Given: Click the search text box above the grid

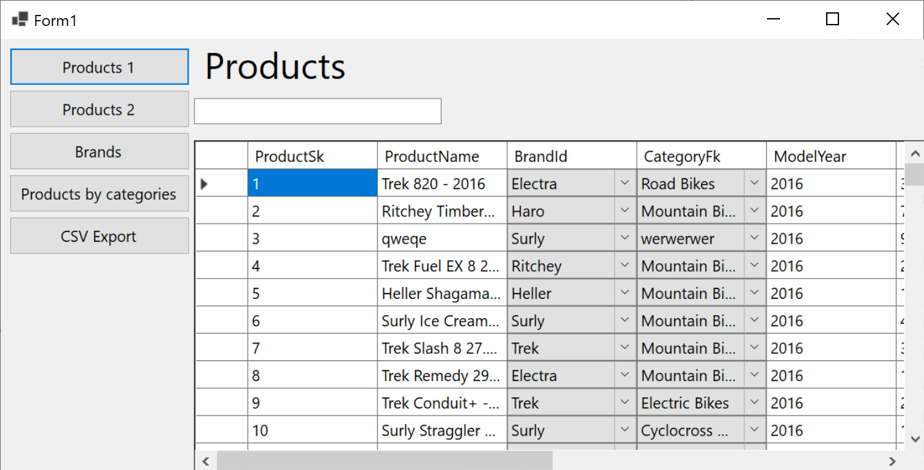Looking at the screenshot, I should 318,112.
